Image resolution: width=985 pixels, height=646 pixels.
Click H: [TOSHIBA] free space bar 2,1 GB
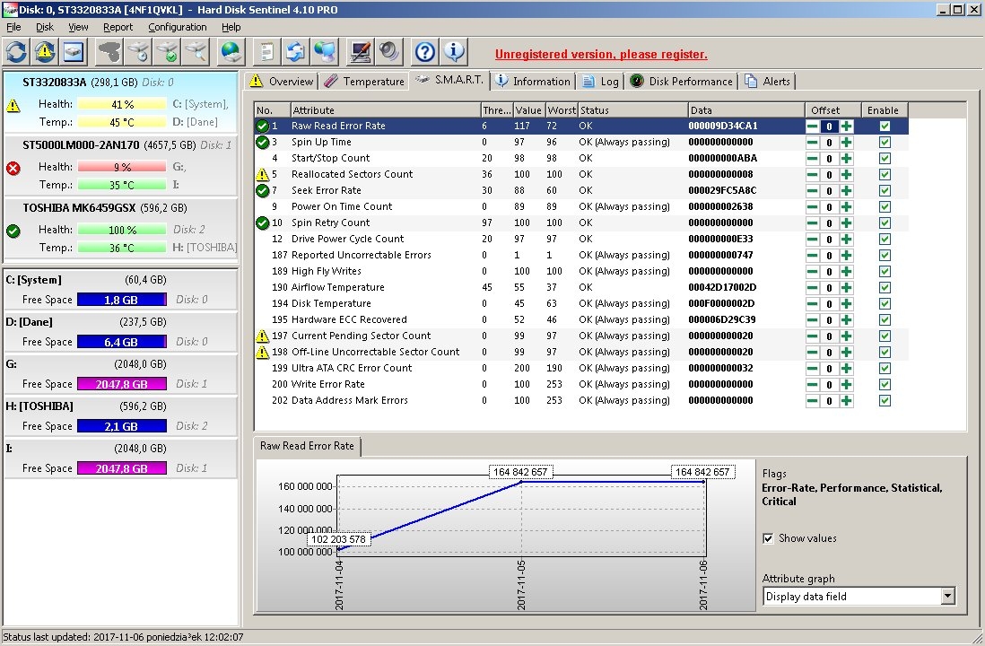(x=122, y=426)
